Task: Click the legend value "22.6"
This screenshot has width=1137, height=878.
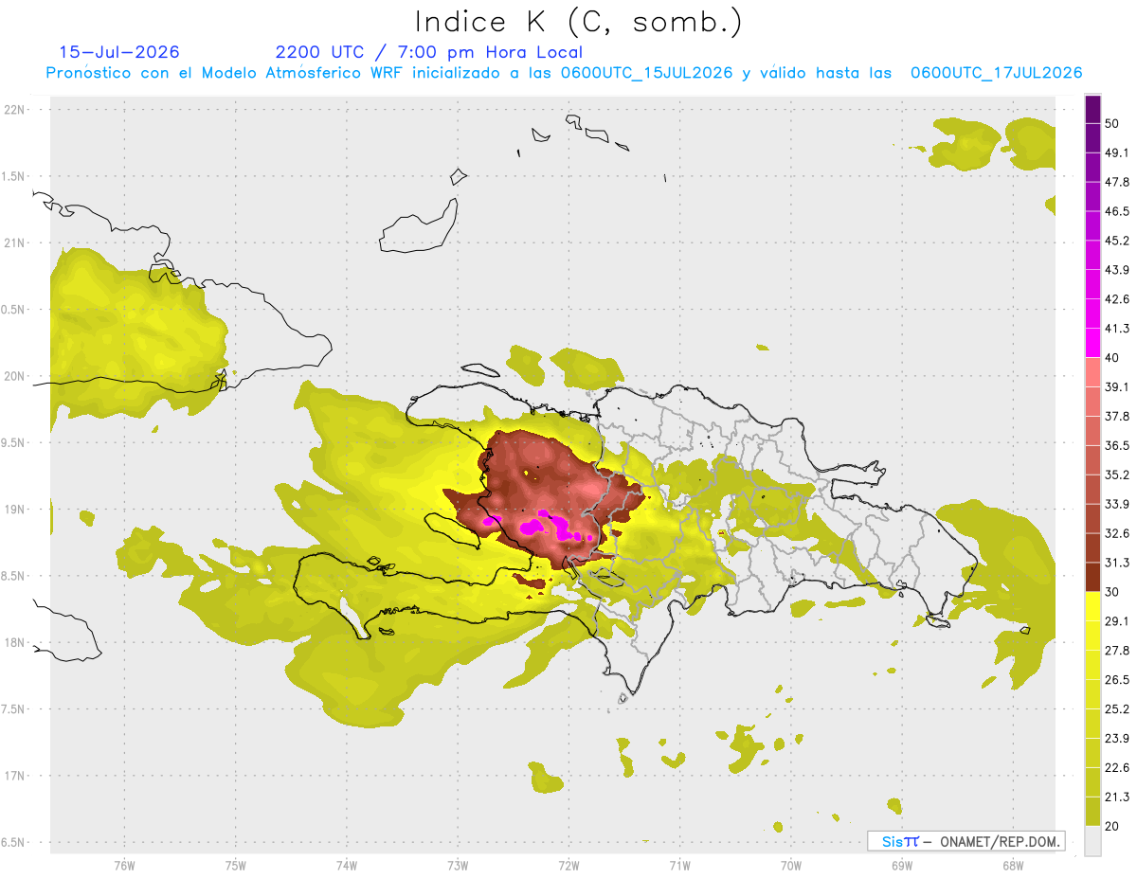Action: 1116,768
